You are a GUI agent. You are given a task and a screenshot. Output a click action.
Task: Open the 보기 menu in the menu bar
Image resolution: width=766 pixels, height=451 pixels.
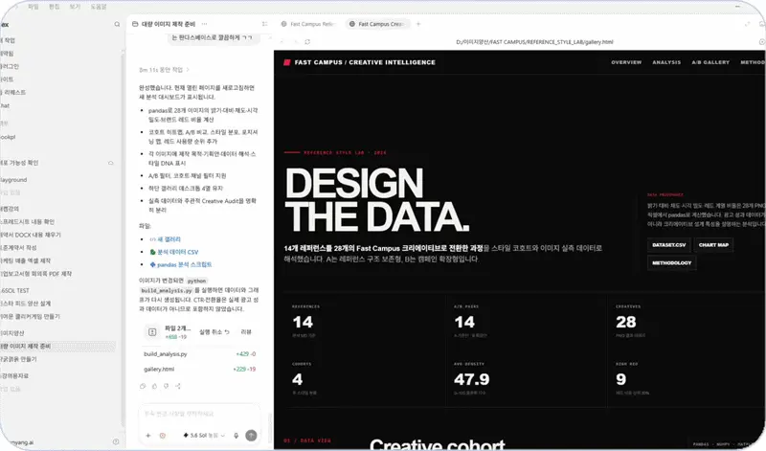pyautogui.click(x=75, y=7)
